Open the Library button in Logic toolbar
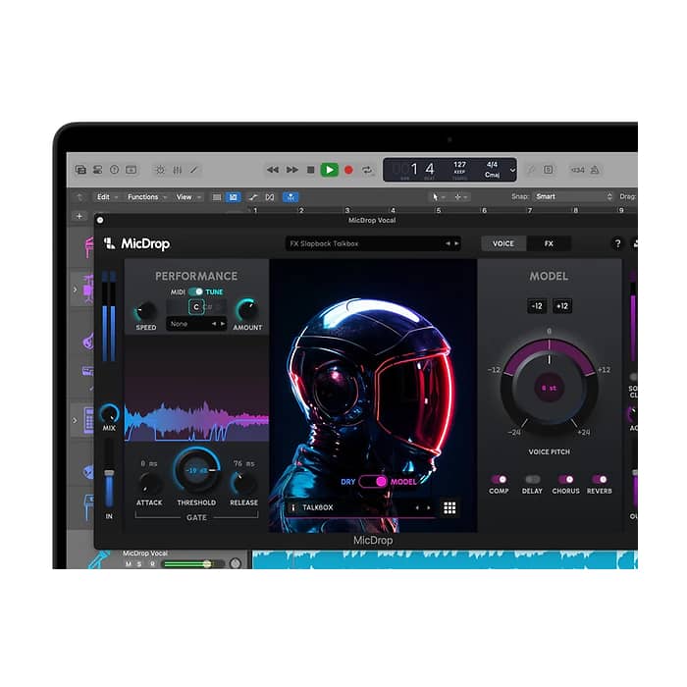The image size is (687, 687). point(80,170)
